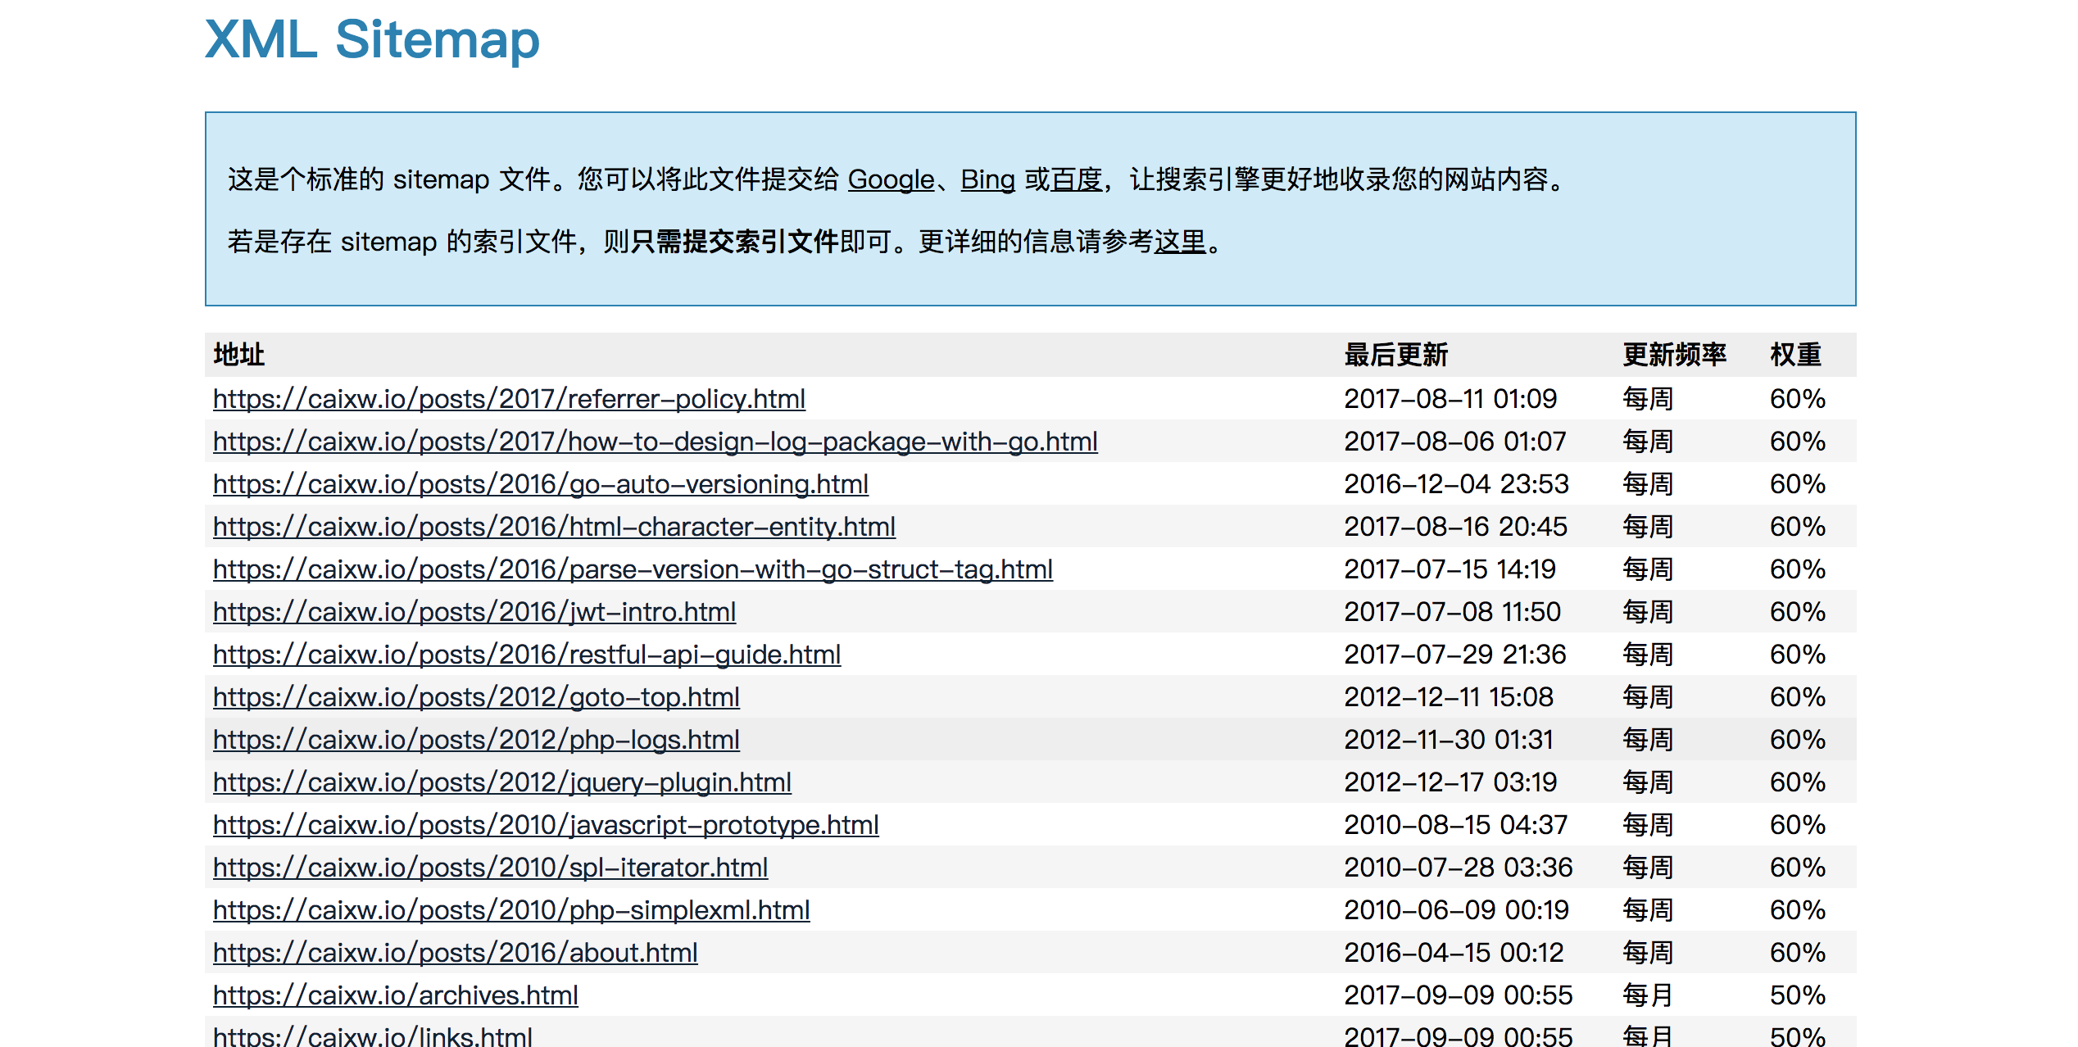The width and height of the screenshot is (2078, 1047).
Task: Open the Bing link in notice
Action: pyautogui.click(x=987, y=179)
